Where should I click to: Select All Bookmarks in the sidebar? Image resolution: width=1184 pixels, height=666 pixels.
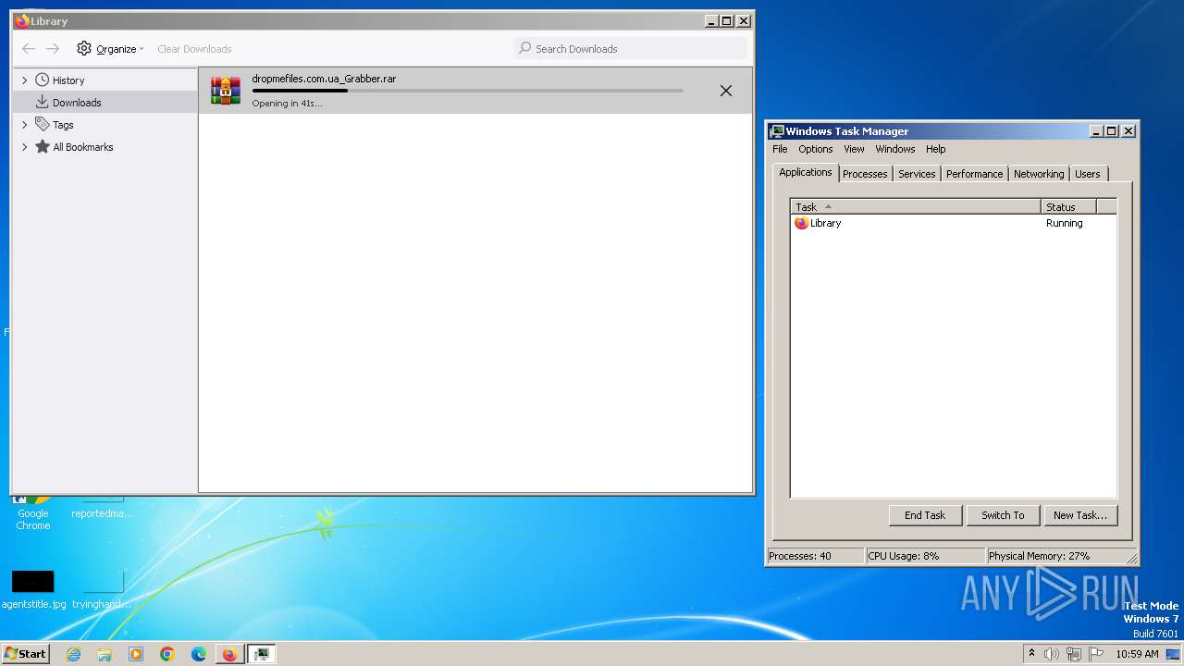pos(83,147)
